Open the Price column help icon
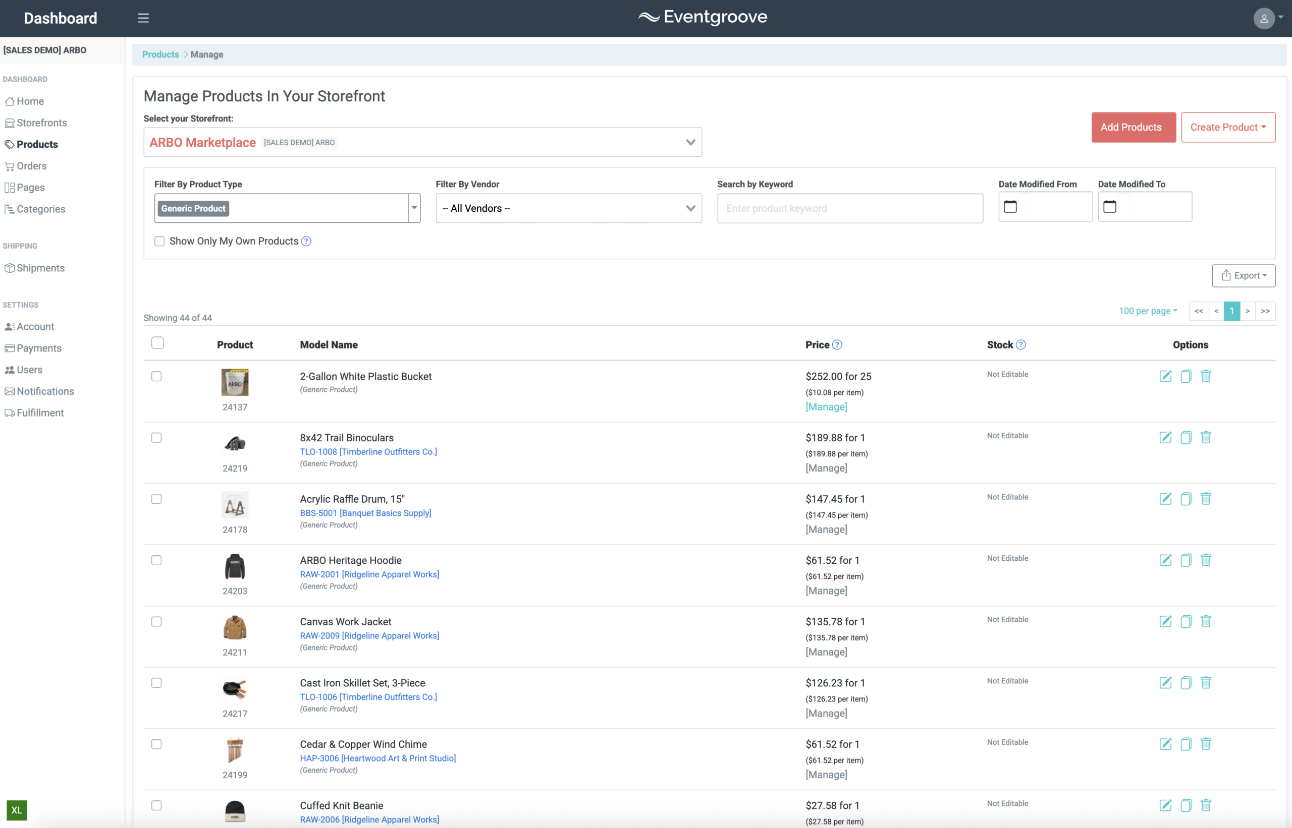 point(837,344)
